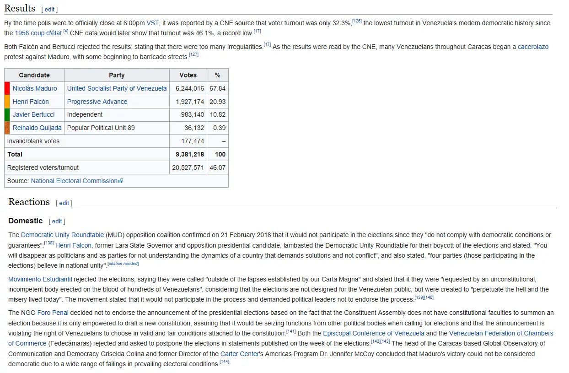Open the Venezuelan Federation of Chambers link
The height and width of the screenshot is (373, 569).
coord(501,333)
